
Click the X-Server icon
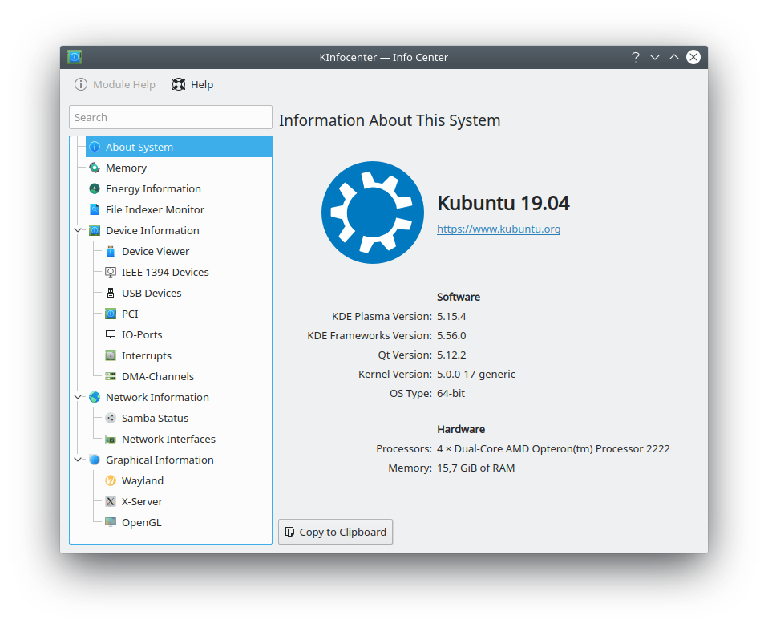[111, 501]
